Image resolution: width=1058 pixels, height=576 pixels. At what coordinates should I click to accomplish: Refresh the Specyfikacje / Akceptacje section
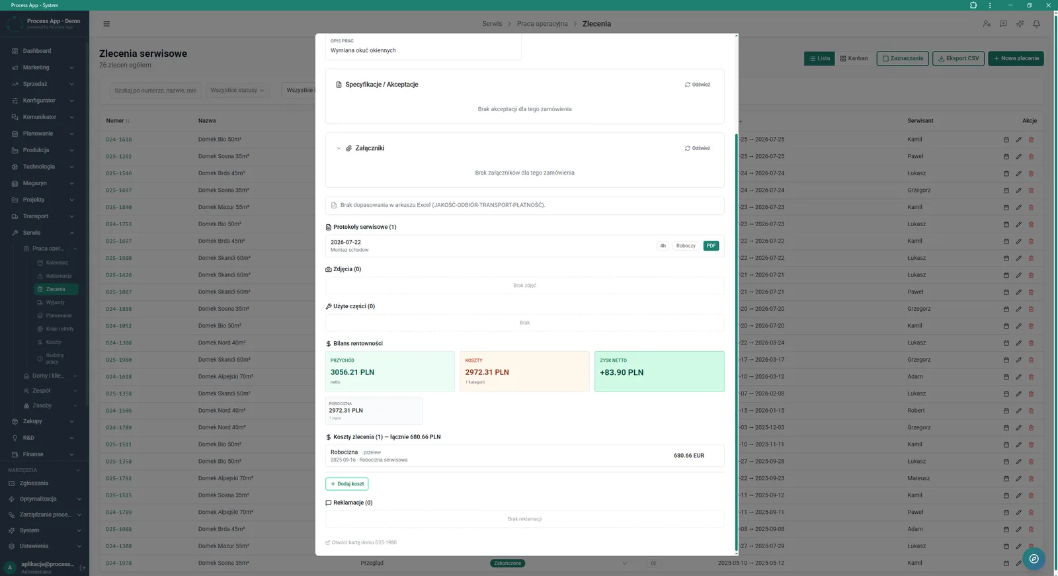(x=698, y=85)
